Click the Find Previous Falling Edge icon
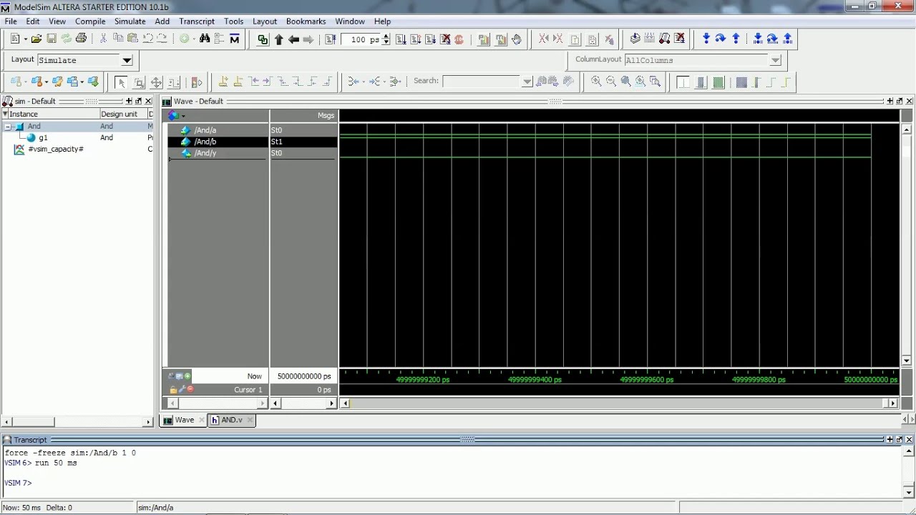916x515 pixels. point(283,82)
